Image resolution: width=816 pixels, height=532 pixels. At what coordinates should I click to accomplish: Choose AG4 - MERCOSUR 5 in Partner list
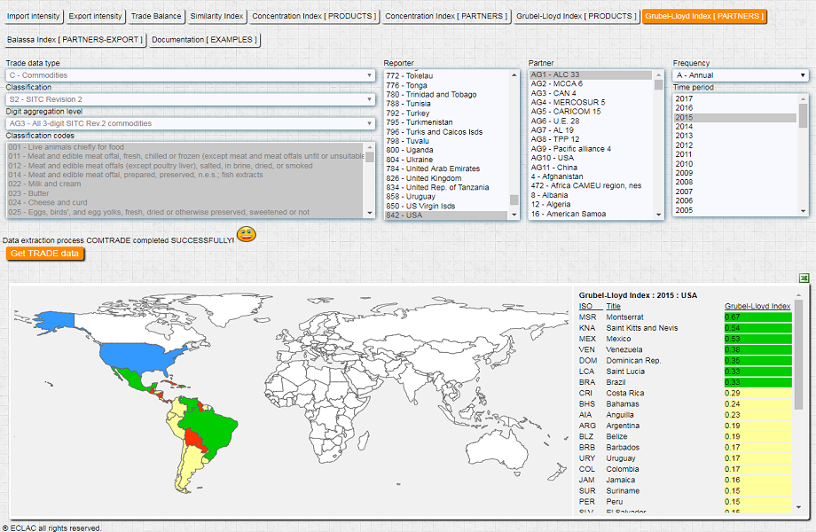click(x=568, y=103)
